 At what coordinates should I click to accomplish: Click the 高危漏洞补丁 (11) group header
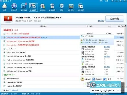(x=11, y=30)
